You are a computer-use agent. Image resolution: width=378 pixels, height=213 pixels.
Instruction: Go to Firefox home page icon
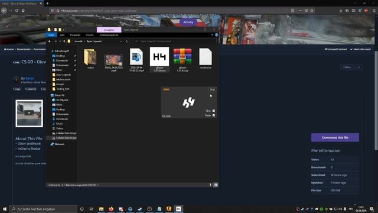[x=23, y=11]
